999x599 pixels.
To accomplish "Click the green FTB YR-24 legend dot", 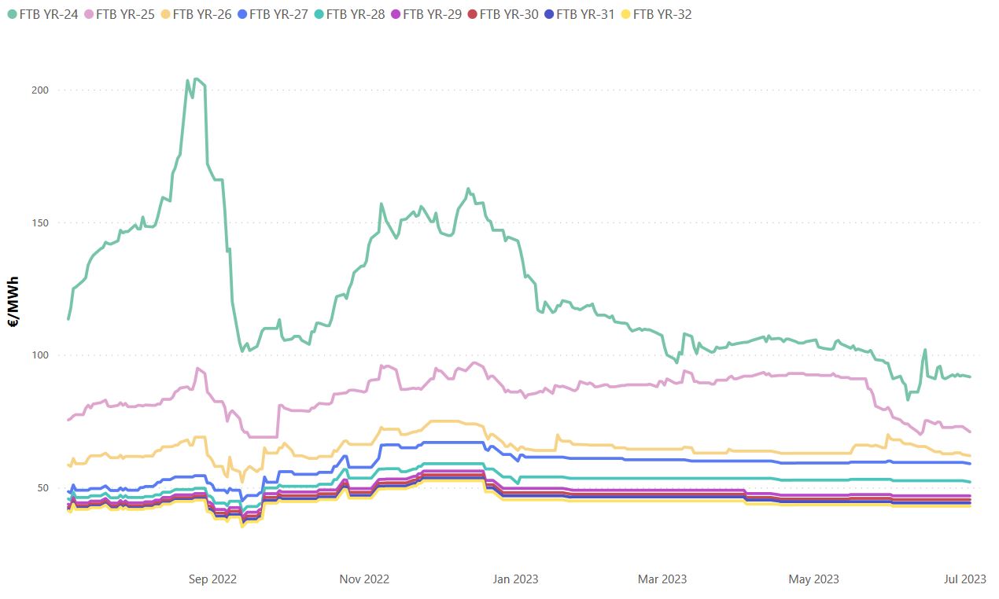I will pyautogui.click(x=12, y=14).
